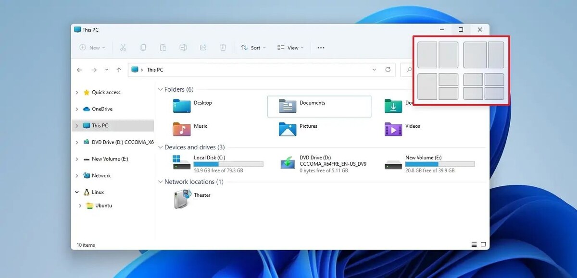Expand the Ubuntu tree node
The image size is (577, 278).
point(81,205)
